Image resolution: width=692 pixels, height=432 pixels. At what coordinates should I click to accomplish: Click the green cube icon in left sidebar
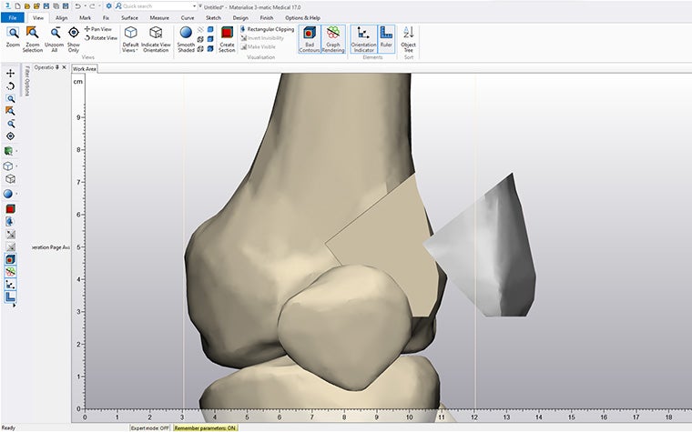8,151
